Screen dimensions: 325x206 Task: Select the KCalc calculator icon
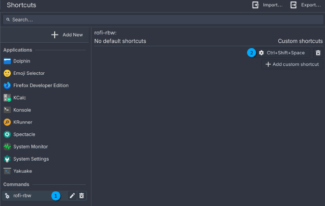[x=7, y=98]
